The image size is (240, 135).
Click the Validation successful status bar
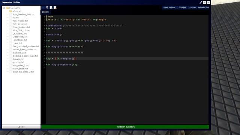125,127
